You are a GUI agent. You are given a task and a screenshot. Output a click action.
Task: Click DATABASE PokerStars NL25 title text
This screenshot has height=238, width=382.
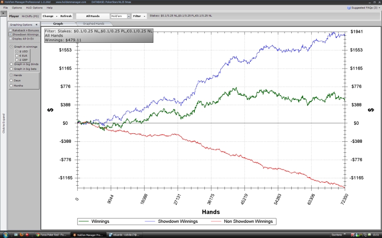point(111,2)
